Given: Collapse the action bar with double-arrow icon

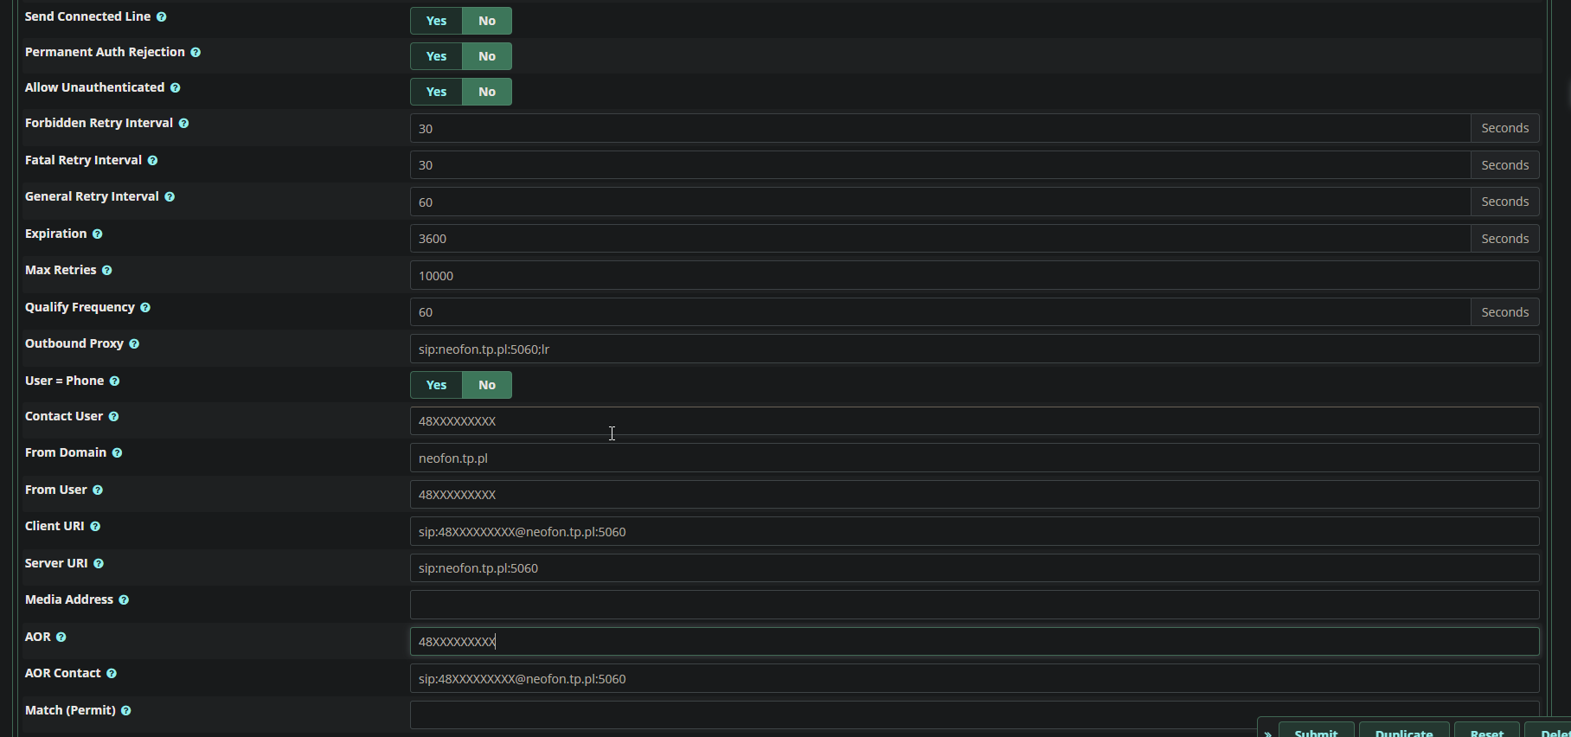Looking at the screenshot, I should pyautogui.click(x=1267, y=732).
